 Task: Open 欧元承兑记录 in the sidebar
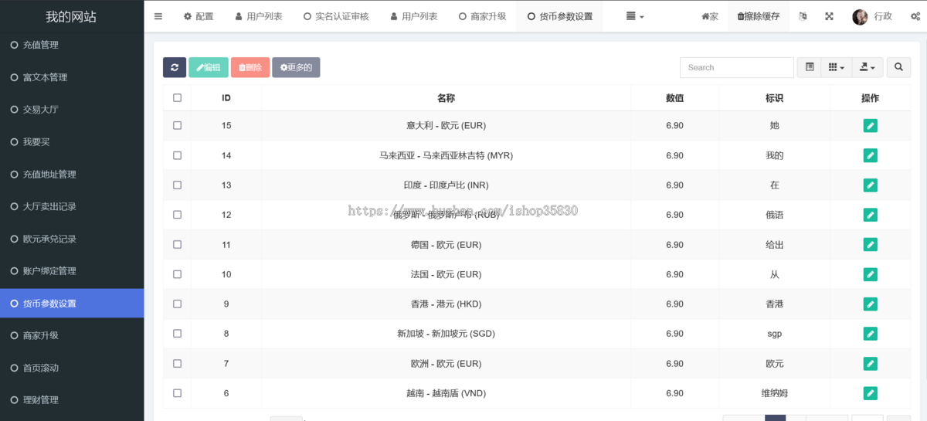point(72,239)
